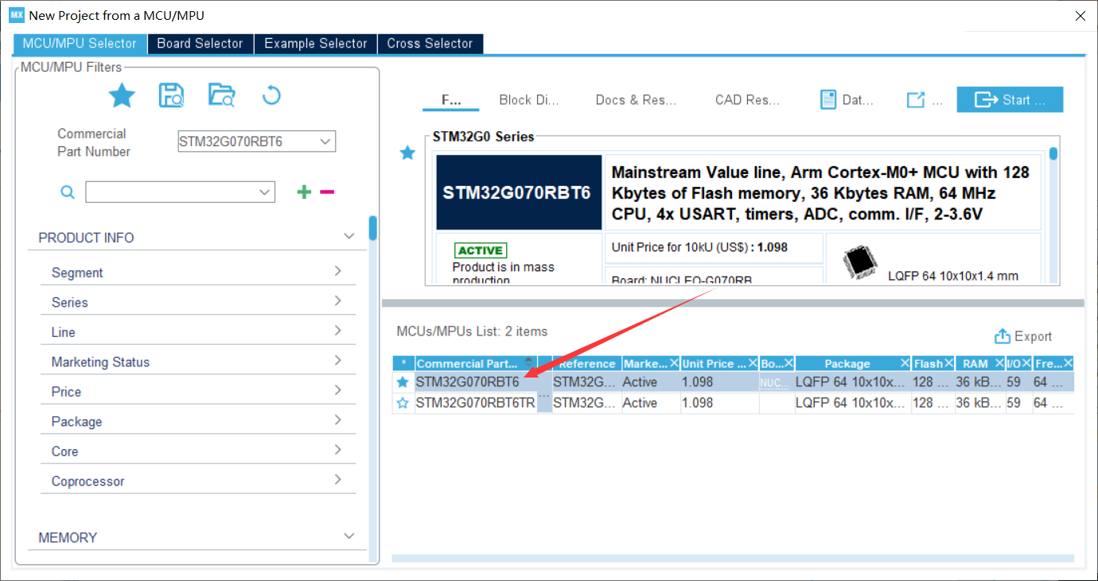Click the reset filters circular arrow icon

(x=271, y=96)
